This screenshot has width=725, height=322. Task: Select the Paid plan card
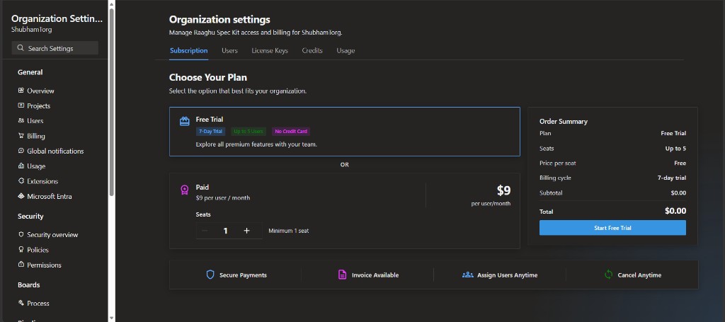(x=345, y=211)
